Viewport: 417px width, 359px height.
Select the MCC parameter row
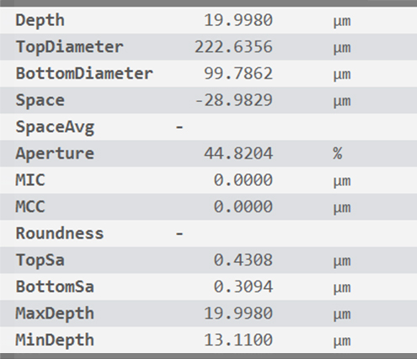point(208,206)
